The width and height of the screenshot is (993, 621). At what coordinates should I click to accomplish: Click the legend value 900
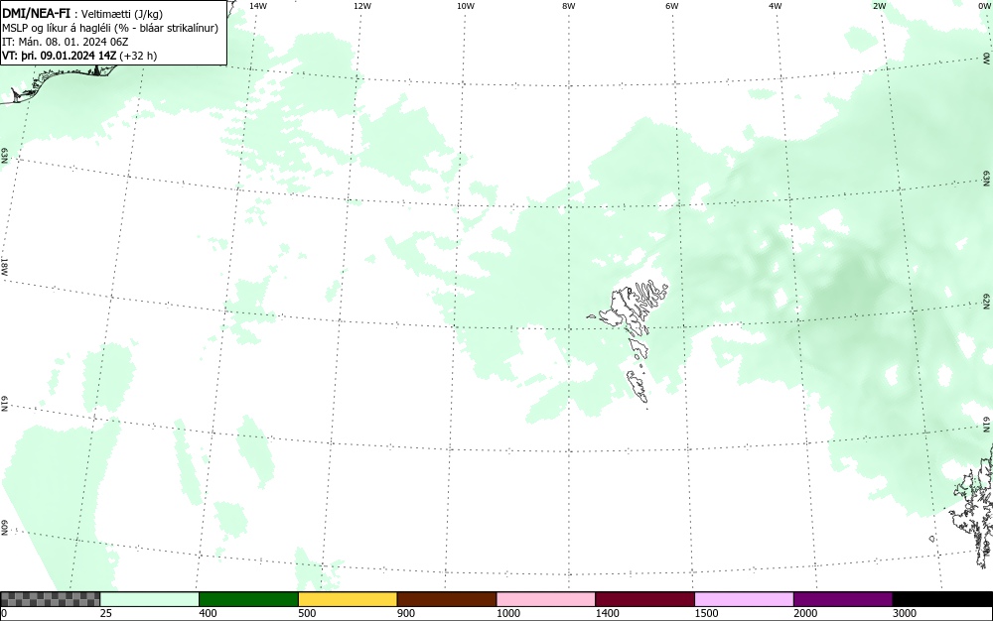[x=406, y=613]
